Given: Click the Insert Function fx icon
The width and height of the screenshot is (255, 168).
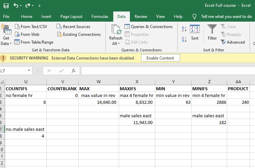Looking at the screenshot, I should 74,71.
